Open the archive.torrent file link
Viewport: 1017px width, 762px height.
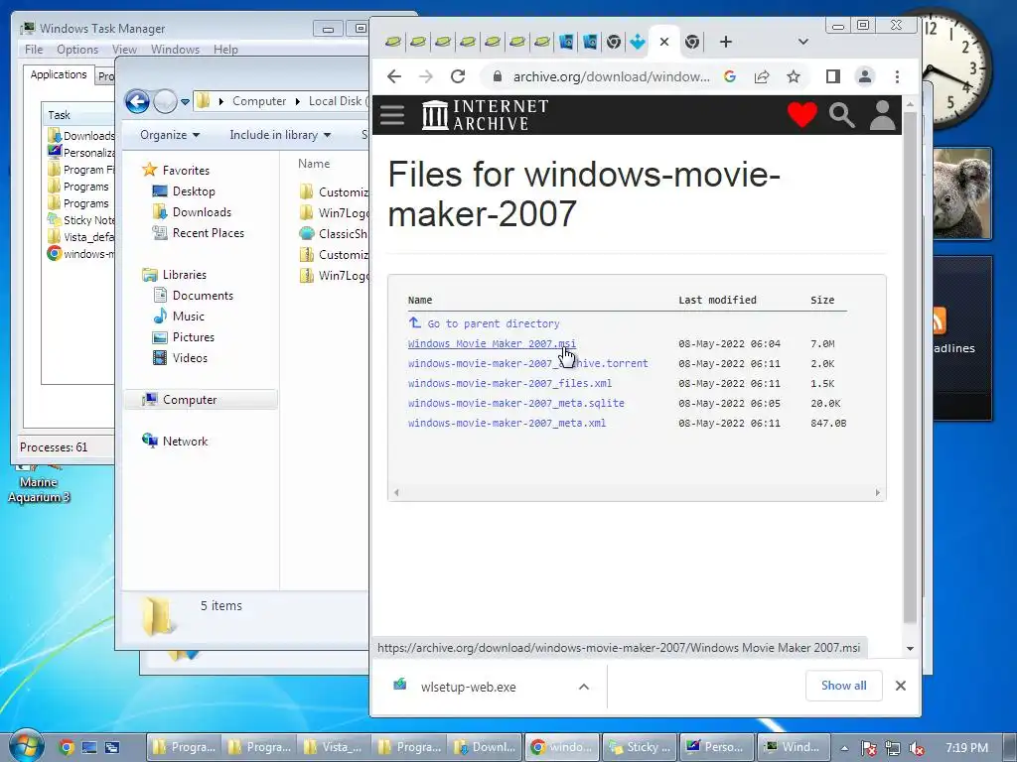point(528,363)
